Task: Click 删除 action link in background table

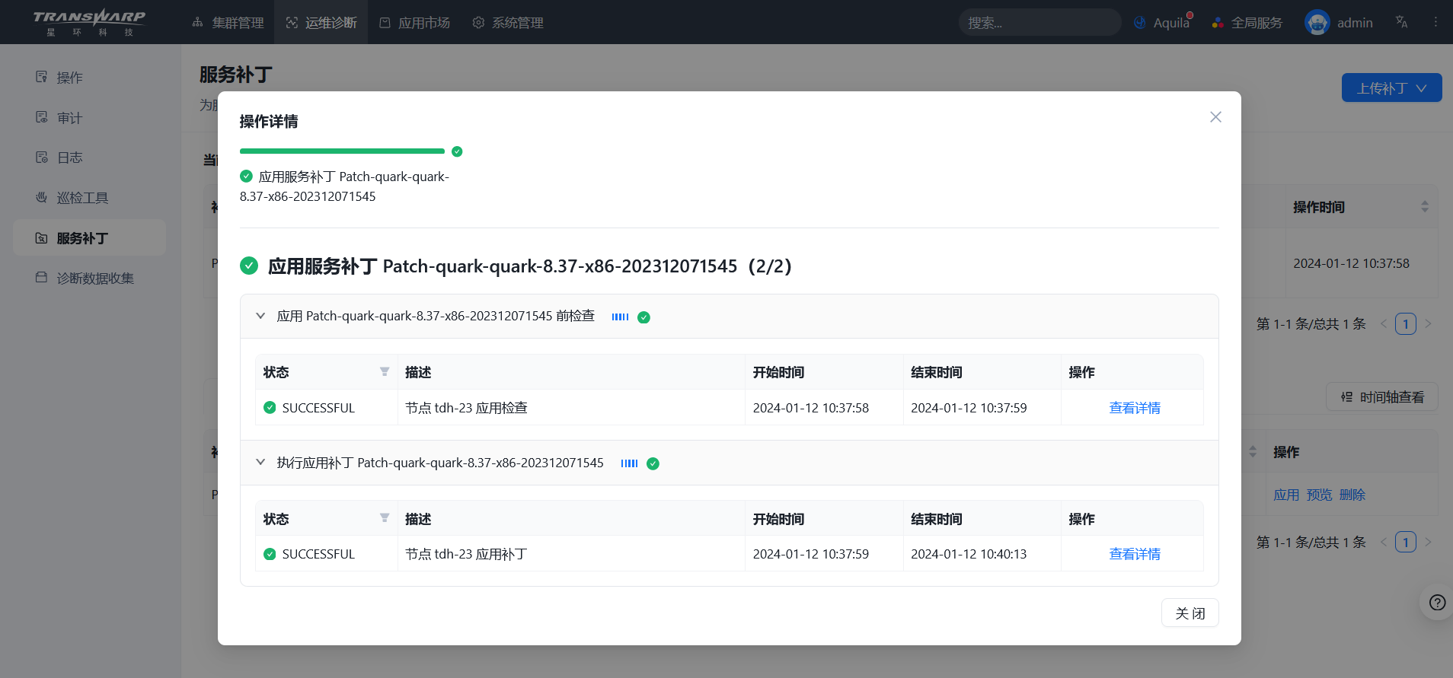Action: coord(1352,495)
